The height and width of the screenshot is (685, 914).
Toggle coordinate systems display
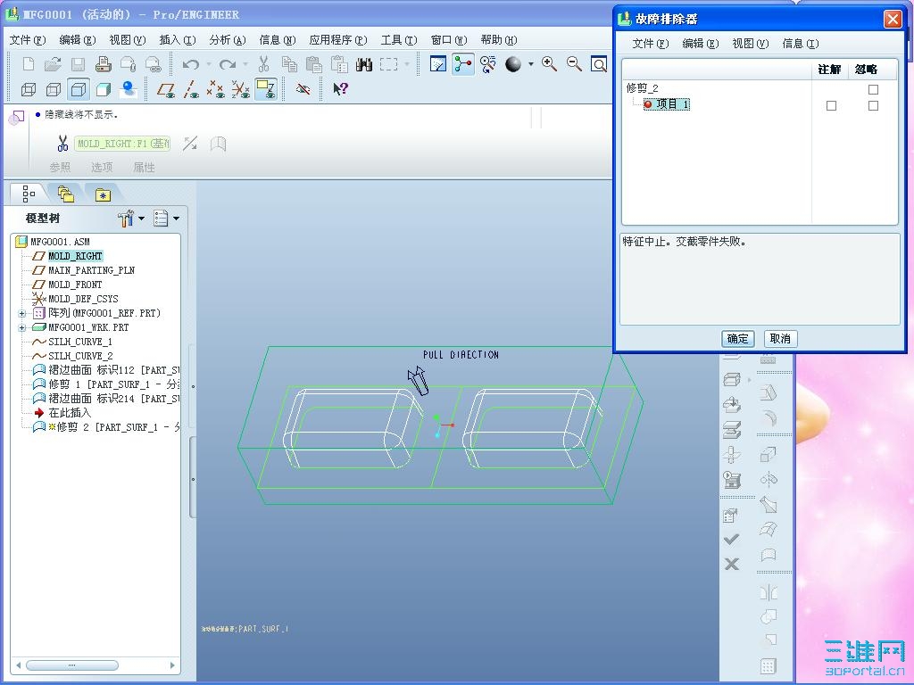click(240, 90)
